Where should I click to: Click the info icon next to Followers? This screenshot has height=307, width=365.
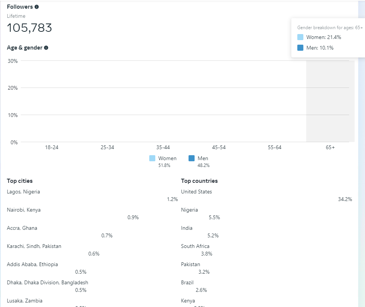37,7
